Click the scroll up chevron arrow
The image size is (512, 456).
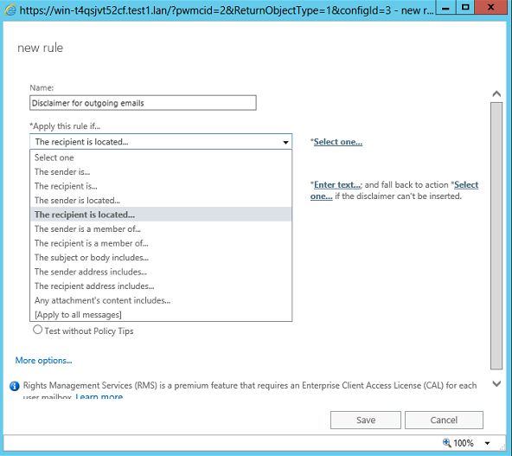[496, 94]
